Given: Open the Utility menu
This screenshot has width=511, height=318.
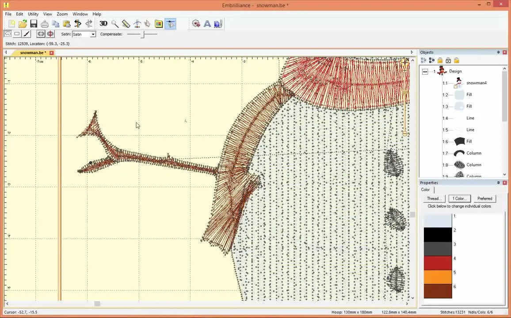Looking at the screenshot, I should 33,14.
